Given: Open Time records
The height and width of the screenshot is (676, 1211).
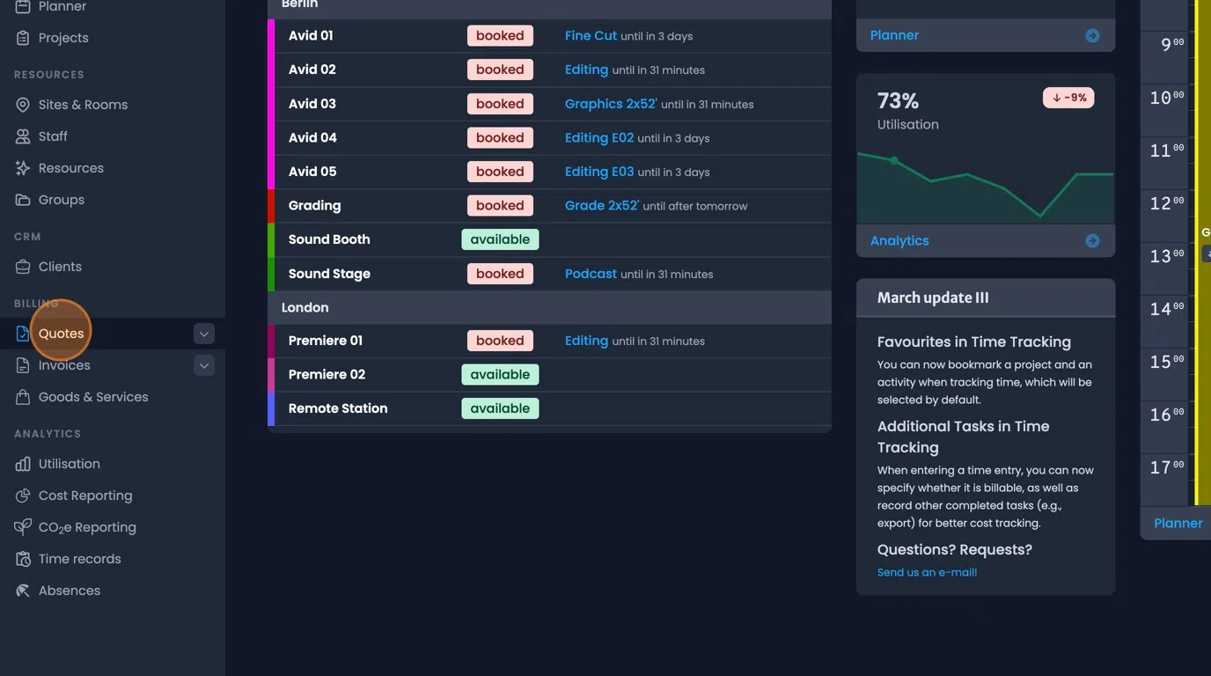Looking at the screenshot, I should 79,558.
